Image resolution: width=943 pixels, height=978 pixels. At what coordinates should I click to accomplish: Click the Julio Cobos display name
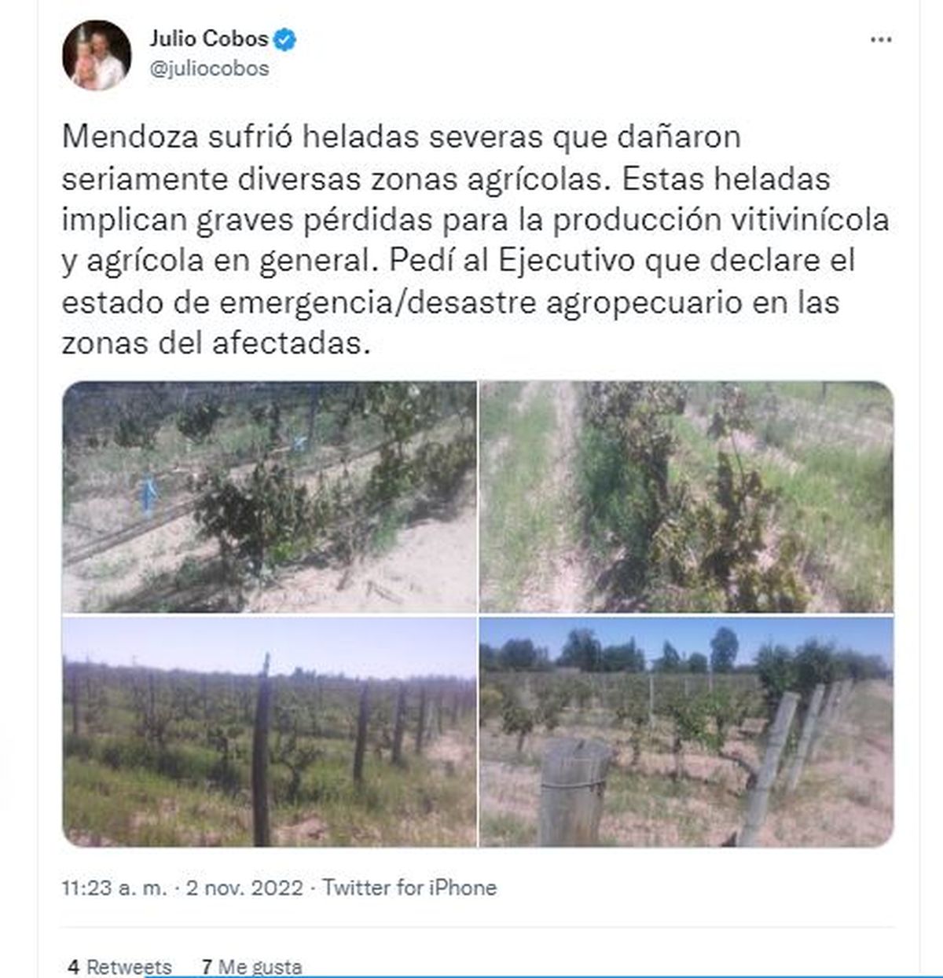(x=209, y=38)
